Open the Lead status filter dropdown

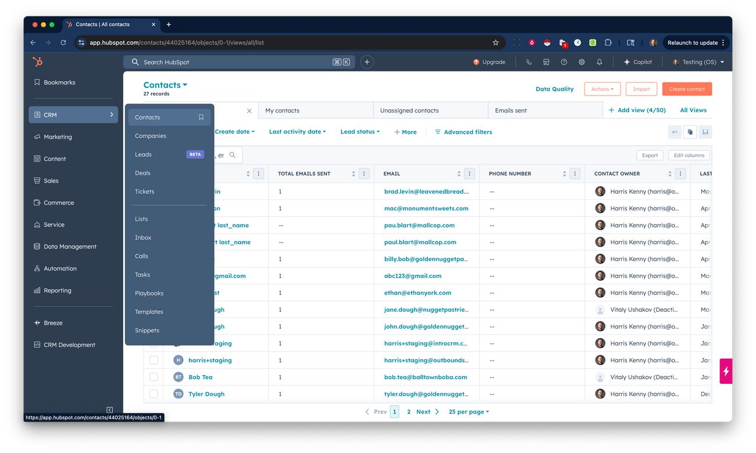pyautogui.click(x=359, y=131)
